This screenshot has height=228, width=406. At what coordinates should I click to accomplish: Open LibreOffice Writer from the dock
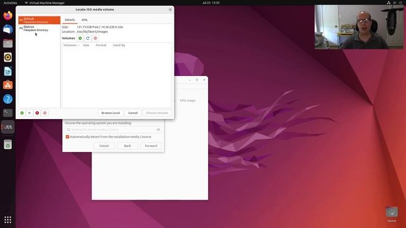click(8, 71)
